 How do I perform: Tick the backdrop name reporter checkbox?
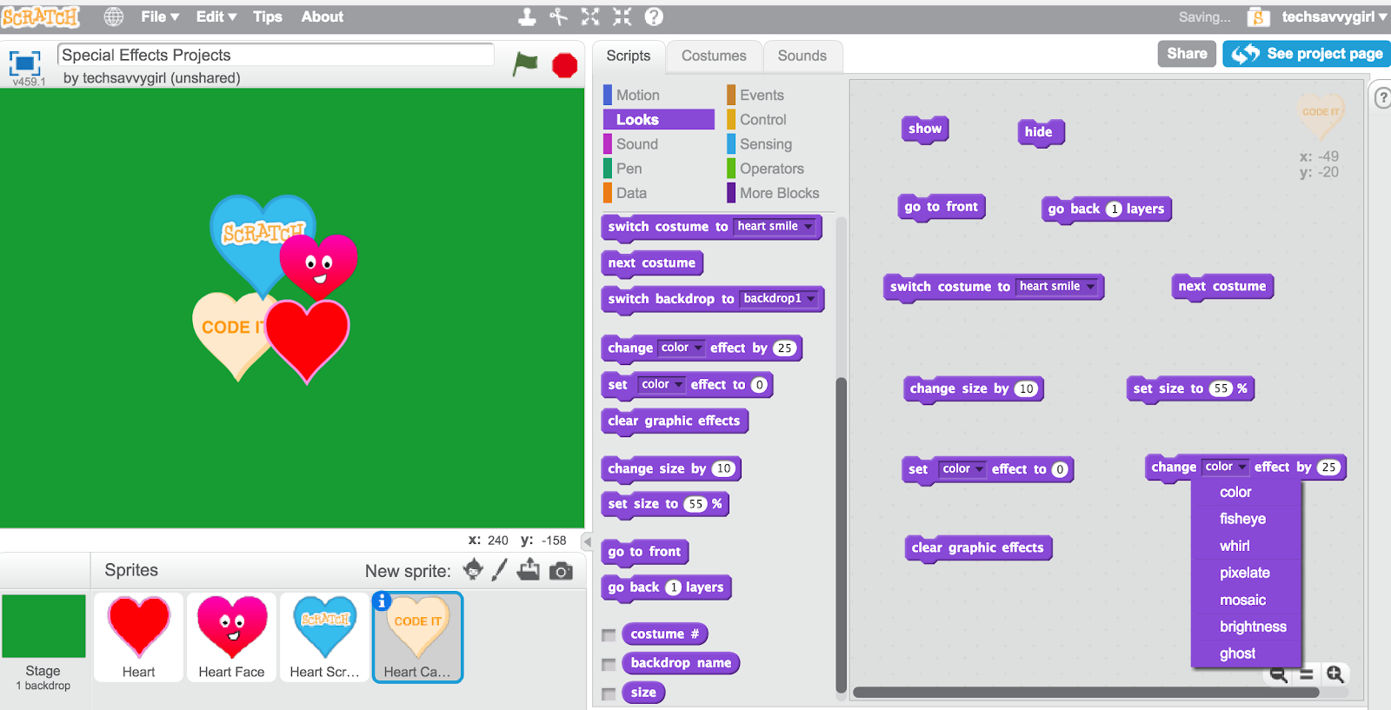click(609, 665)
